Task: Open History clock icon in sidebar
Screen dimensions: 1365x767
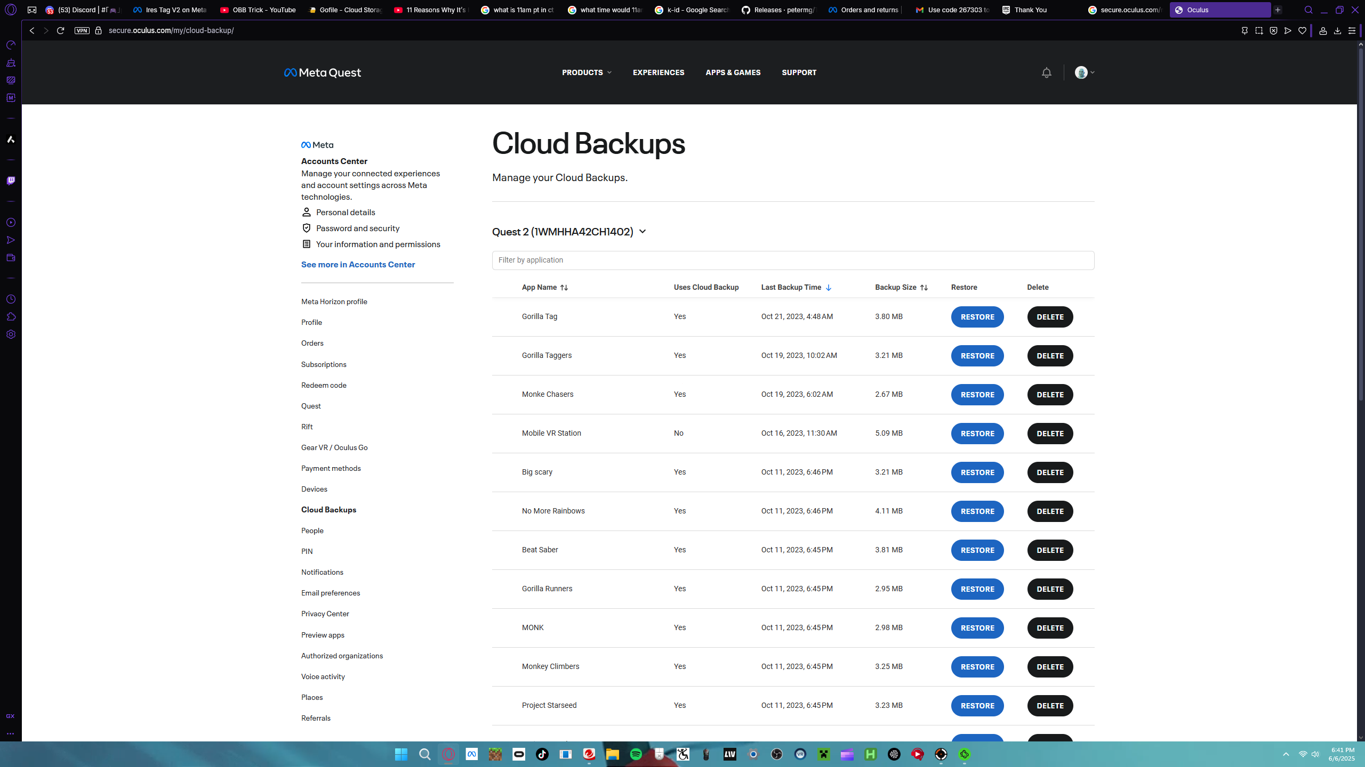Action: point(11,299)
